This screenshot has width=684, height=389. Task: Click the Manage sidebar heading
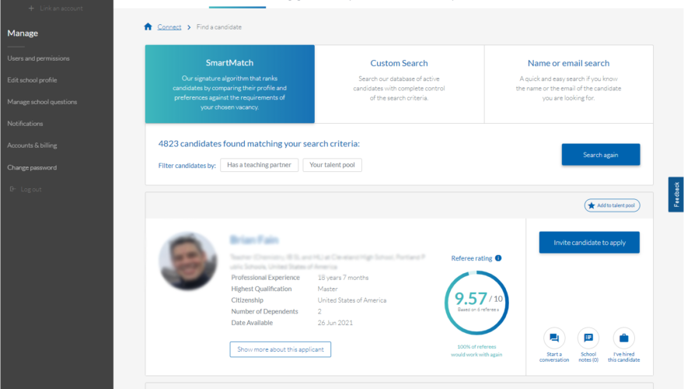(x=23, y=33)
